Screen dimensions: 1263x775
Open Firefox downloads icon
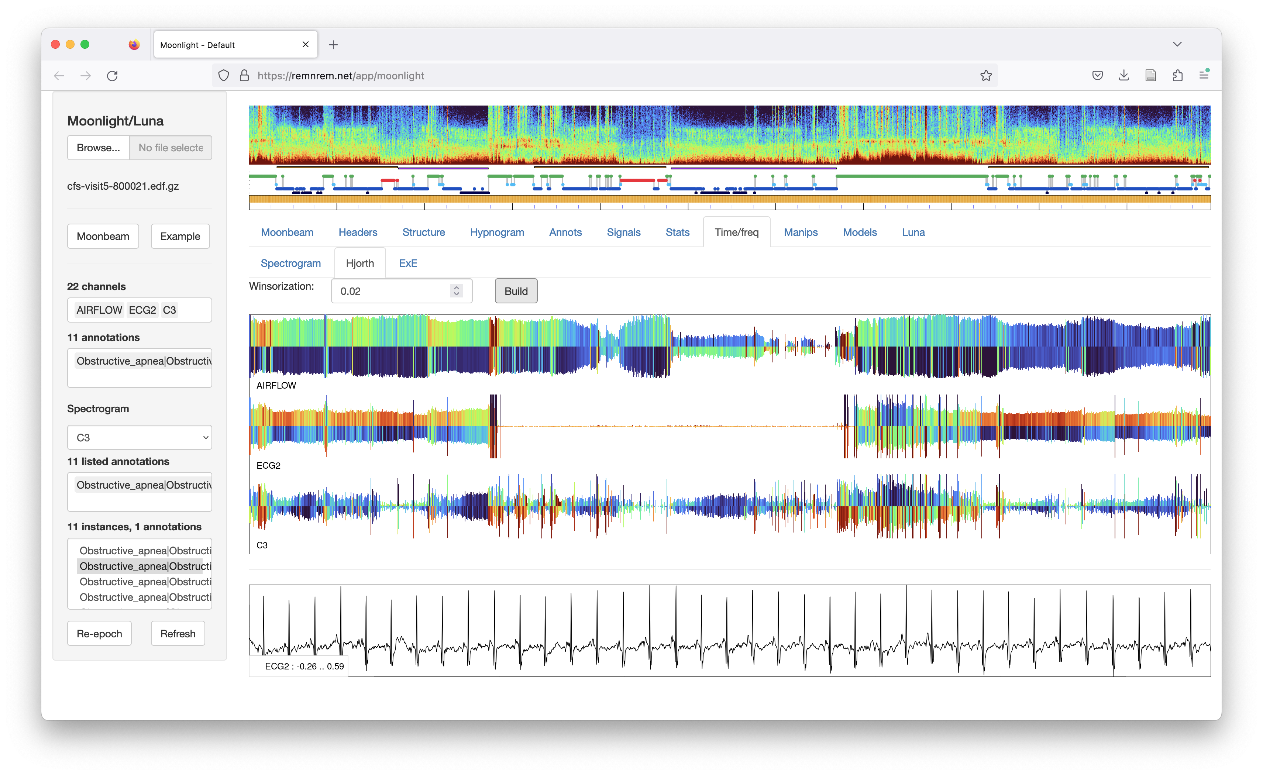pyautogui.click(x=1123, y=76)
